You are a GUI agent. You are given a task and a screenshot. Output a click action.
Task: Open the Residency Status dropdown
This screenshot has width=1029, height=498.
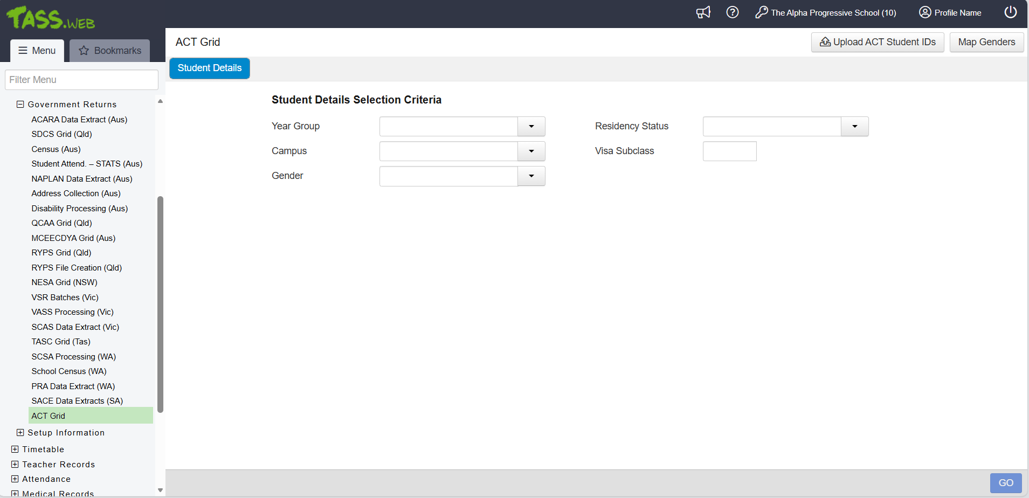click(854, 127)
